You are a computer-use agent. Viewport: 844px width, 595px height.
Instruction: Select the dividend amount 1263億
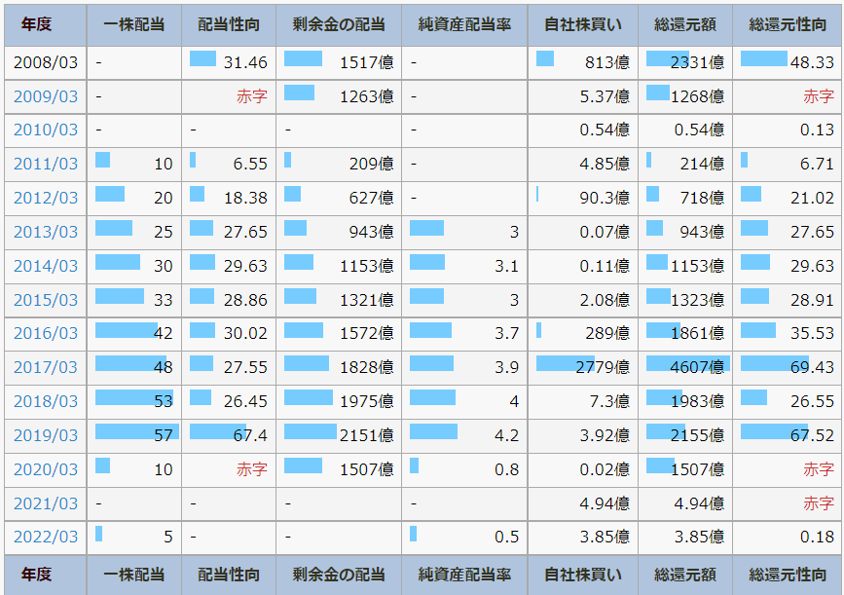(x=367, y=96)
